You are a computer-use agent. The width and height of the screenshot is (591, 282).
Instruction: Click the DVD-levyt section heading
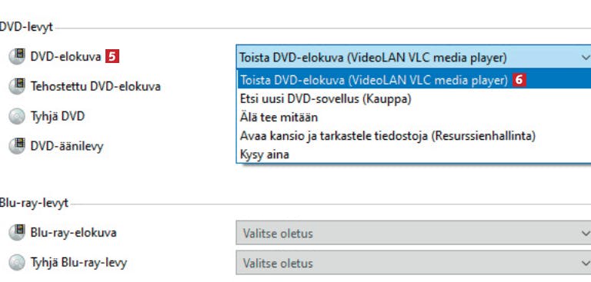click(x=26, y=28)
